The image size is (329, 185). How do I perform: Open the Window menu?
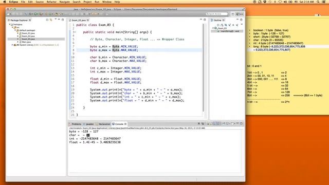(106, 2)
